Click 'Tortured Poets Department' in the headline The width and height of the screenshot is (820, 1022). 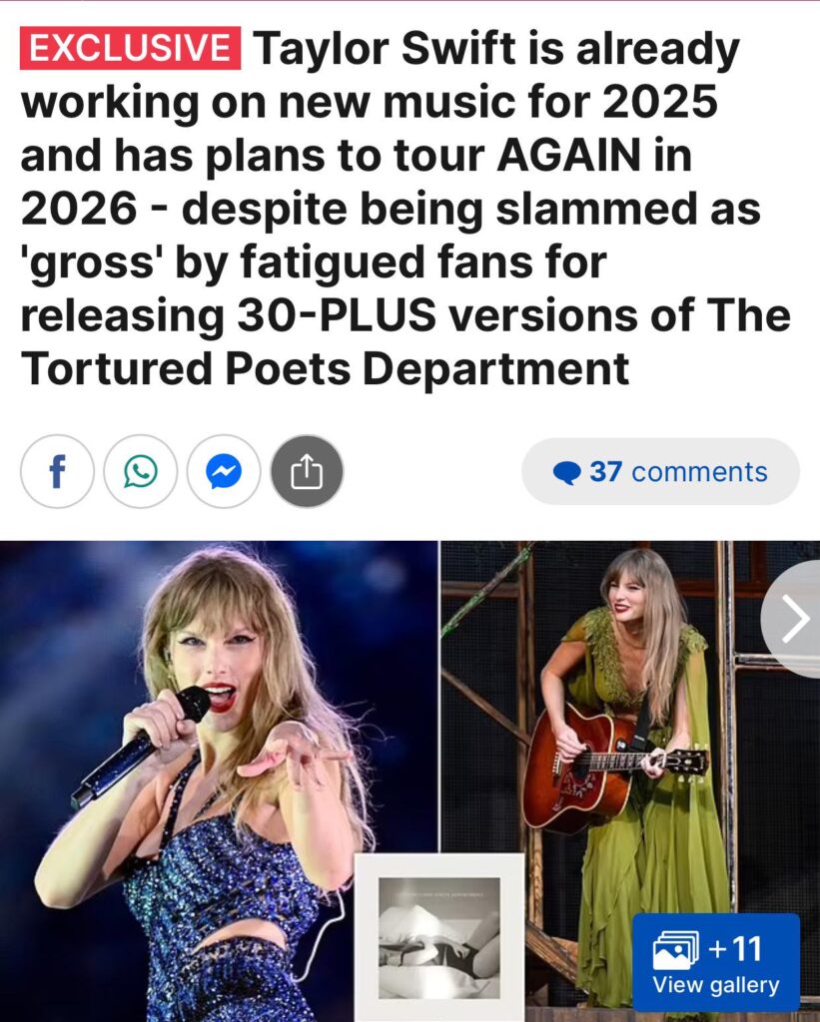tap(325, 368)
